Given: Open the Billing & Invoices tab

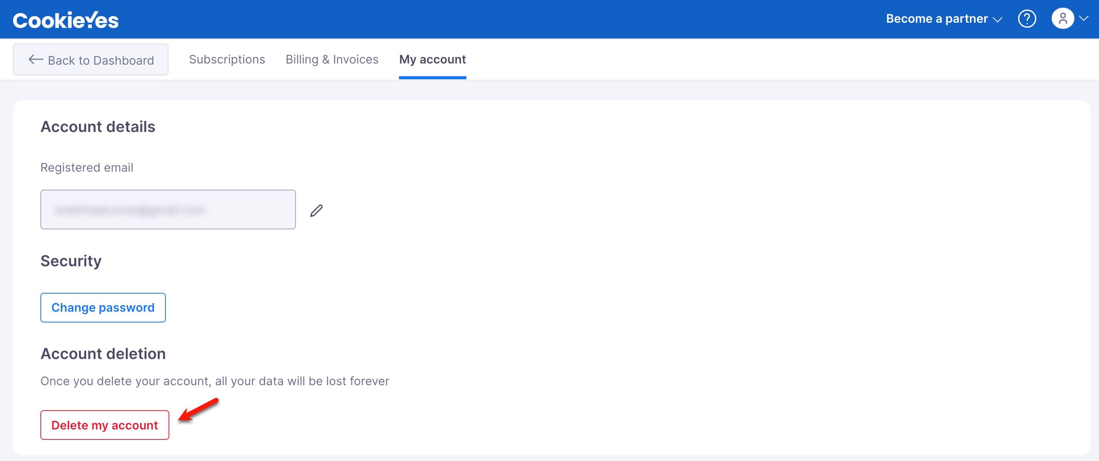Looking at the screenshot, I should click(x=332, y=59).
